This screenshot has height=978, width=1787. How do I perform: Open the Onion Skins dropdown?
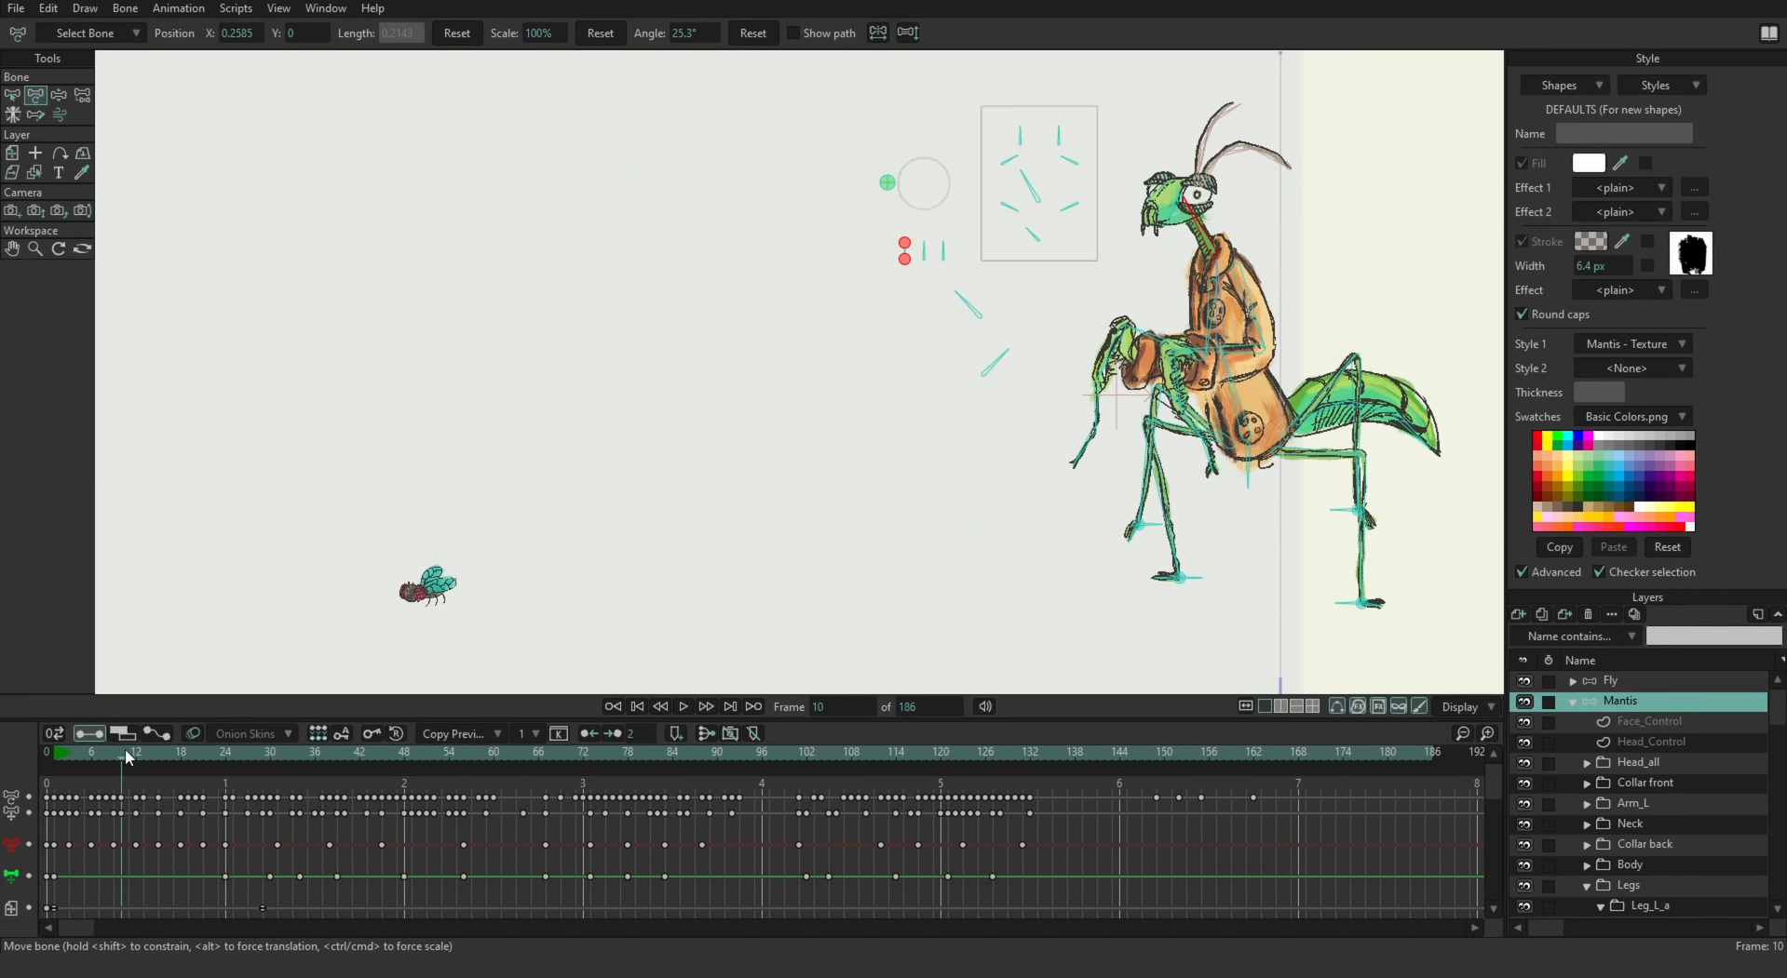pyautogui.click(x=253, y=733)
